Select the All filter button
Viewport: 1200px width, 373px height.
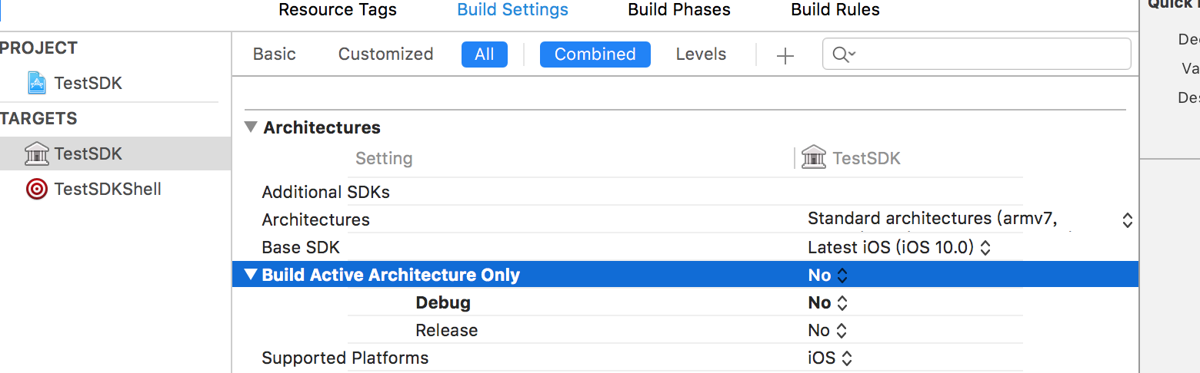(485, 54)
